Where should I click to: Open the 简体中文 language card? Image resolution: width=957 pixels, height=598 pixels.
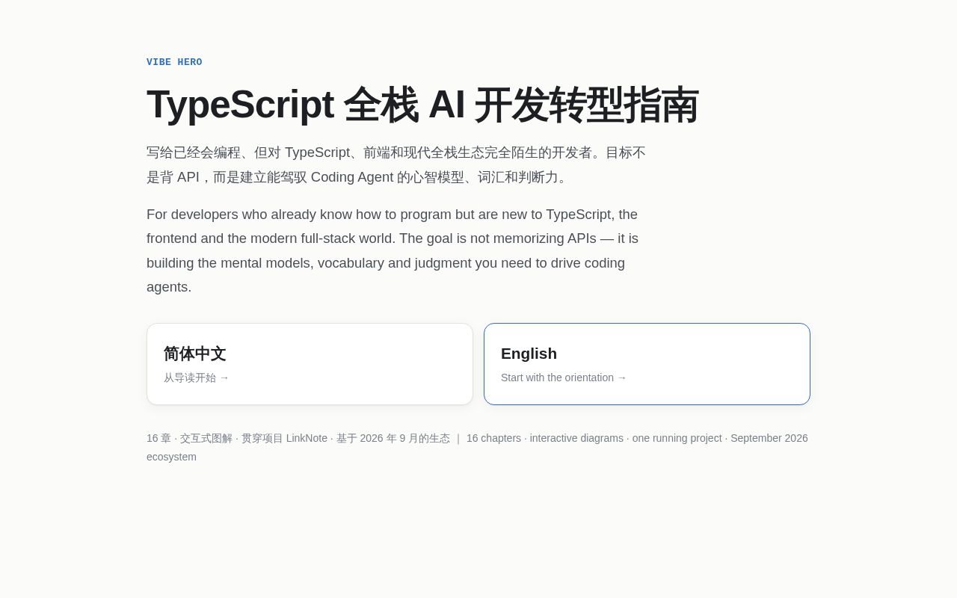[x=310, y=364]
